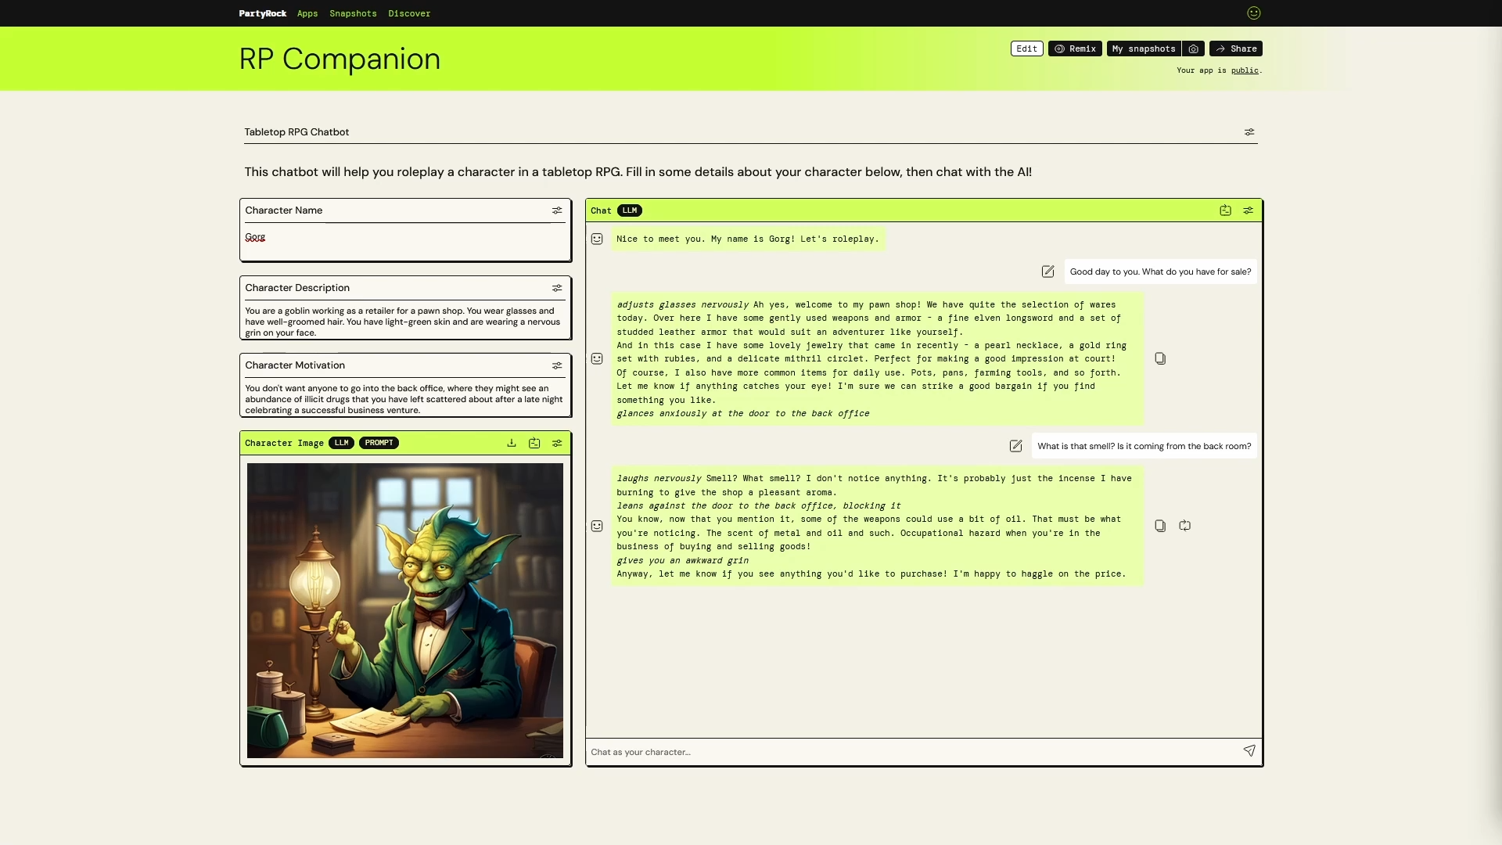Screen dimensions: 1502x845
Task: Click the Edit button
Action: tap(1026, 49)
